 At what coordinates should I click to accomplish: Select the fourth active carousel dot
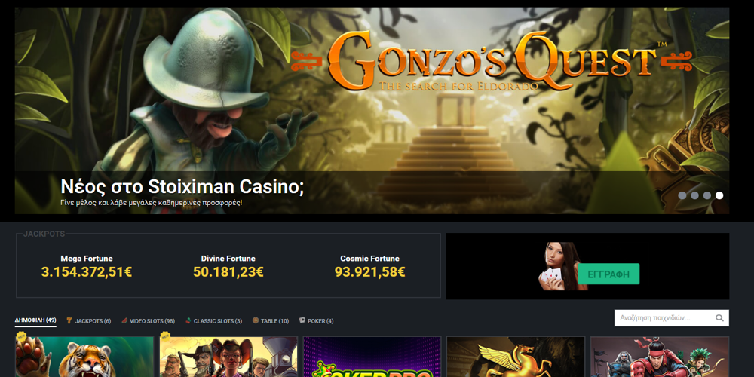coord(719,195)
